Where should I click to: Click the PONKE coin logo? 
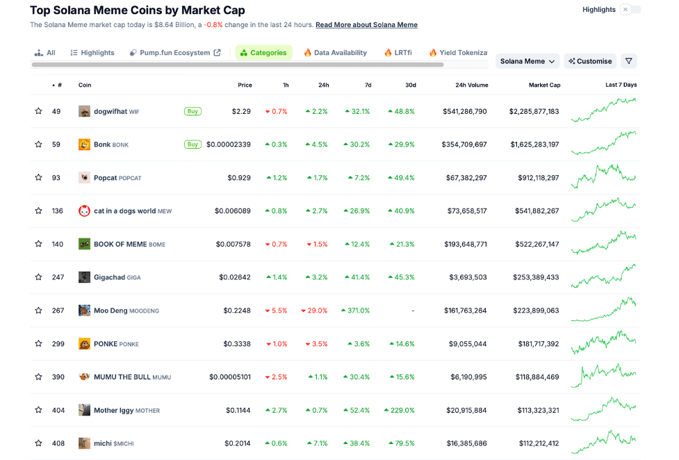[84, 344]
